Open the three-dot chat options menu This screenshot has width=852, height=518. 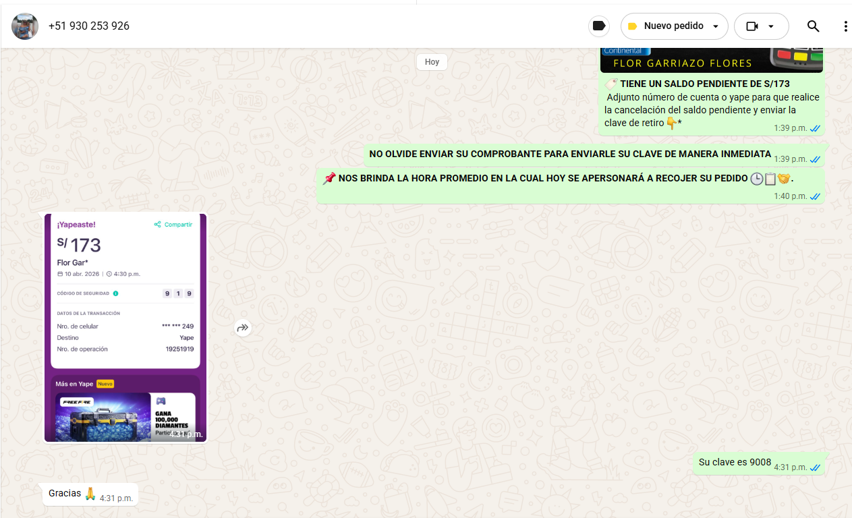coord(845,26)
